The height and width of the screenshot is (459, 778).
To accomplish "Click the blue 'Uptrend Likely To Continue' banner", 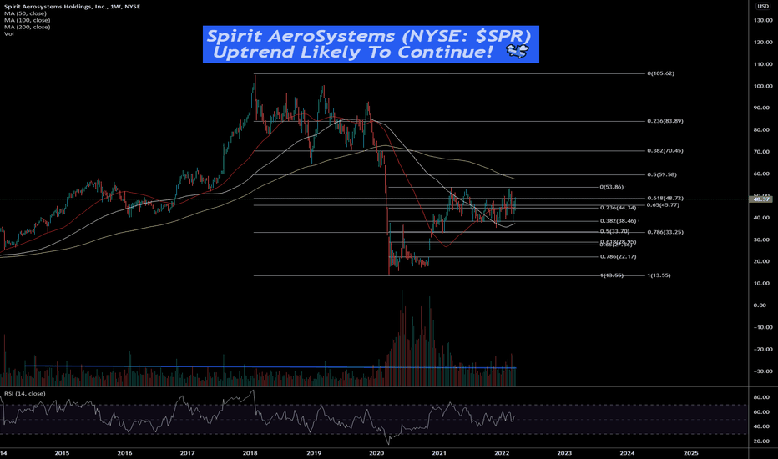I will (371, 44).
